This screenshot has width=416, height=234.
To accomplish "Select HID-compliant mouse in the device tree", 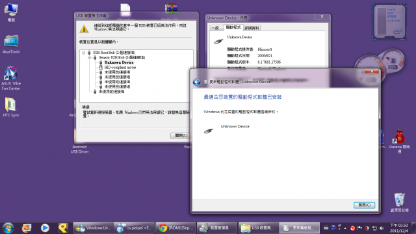I will point(120,68).
